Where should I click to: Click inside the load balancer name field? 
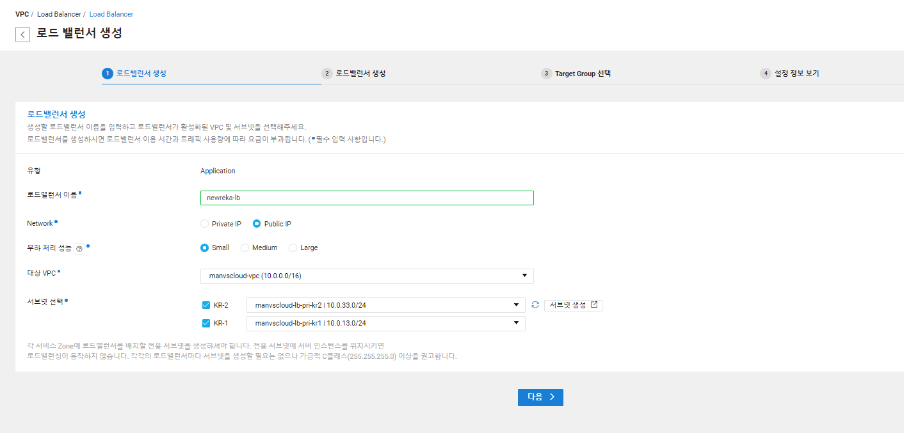coord(366,198)
